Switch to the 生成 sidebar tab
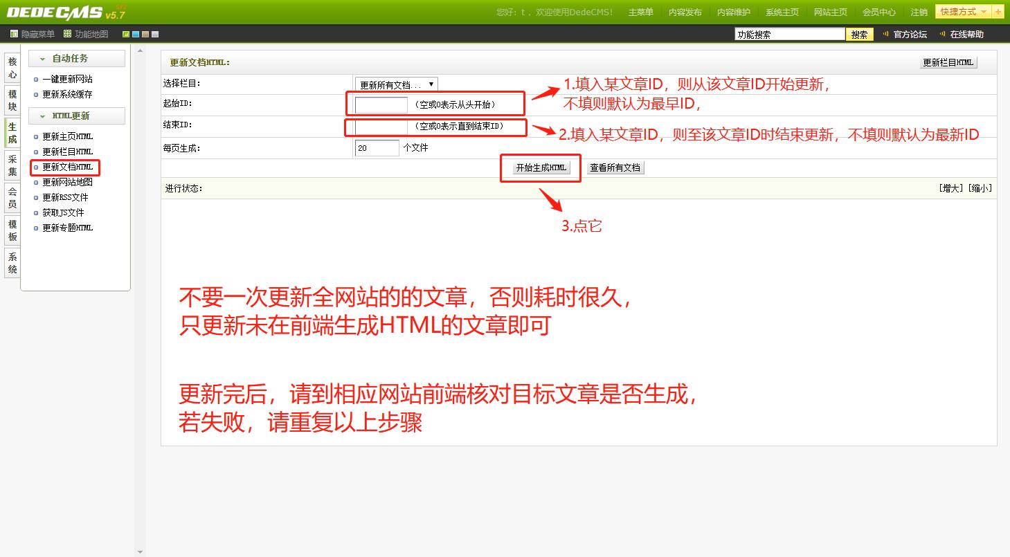 pos(12,133)
